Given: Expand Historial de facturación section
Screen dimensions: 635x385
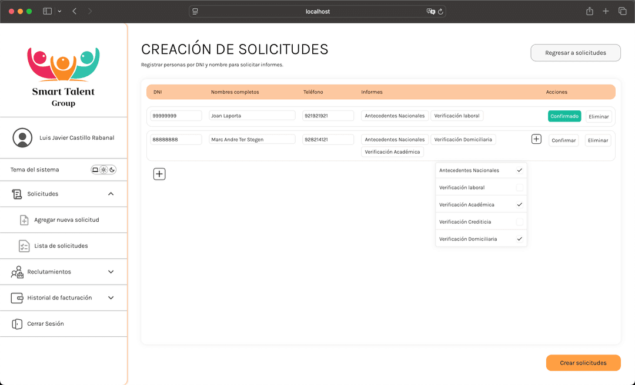Looking at the screenshot, I should [x=111, y=298].
